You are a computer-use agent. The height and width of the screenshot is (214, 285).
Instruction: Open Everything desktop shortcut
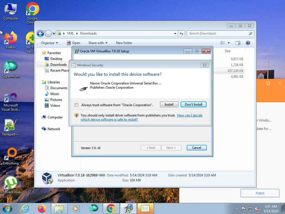pos(11,156)
